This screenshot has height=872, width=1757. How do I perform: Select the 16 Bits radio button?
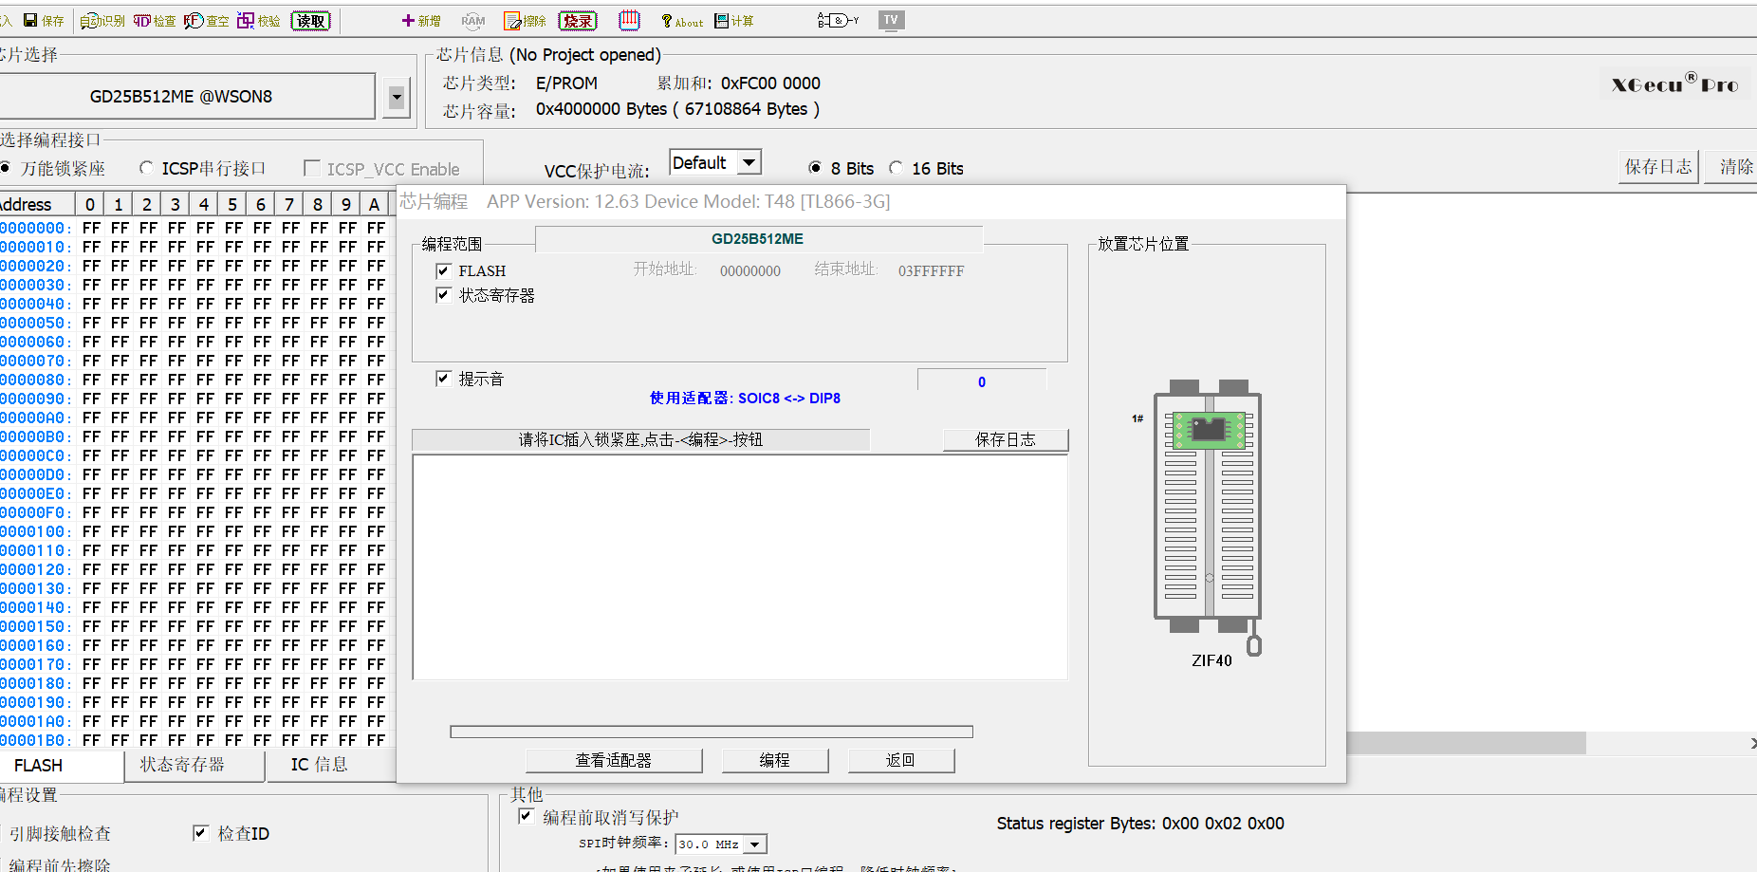[897, 168]
